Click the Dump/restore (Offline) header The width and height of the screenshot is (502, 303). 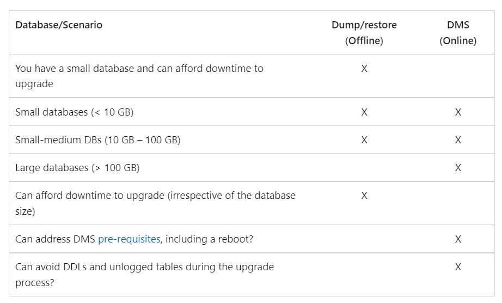[x=364, y=33]
